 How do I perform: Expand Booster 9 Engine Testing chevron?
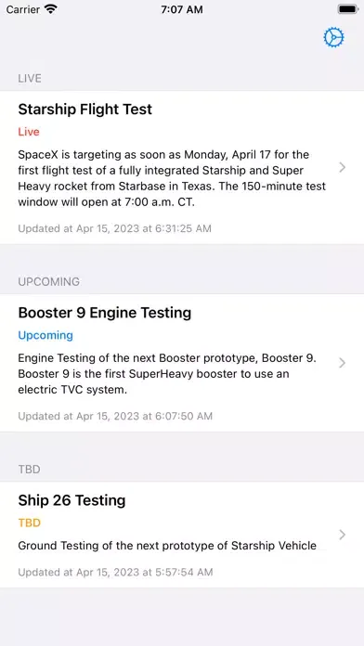[342, 363]
